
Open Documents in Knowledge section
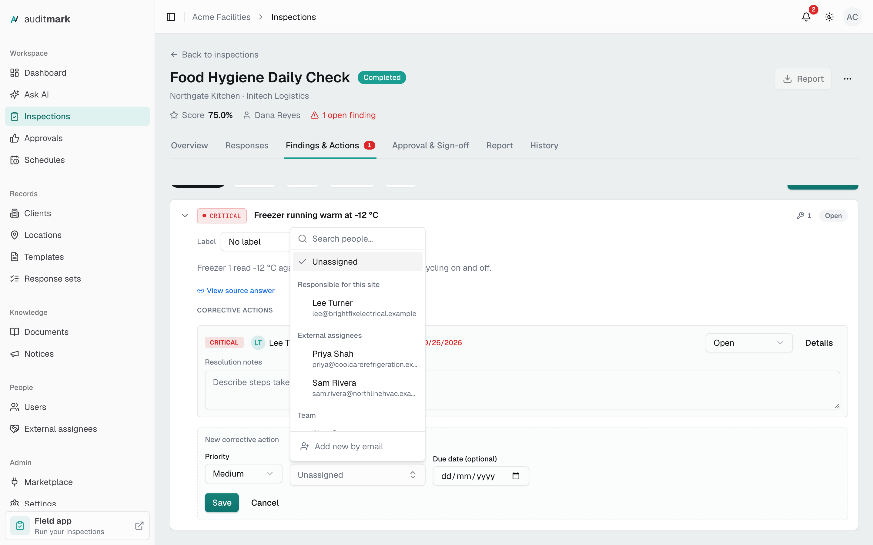coord(77,332)
